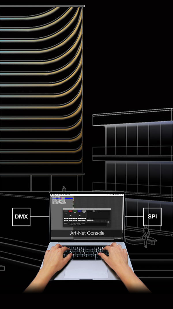Click the DMX box icon

pyautogui.click(x=21, y=217)
